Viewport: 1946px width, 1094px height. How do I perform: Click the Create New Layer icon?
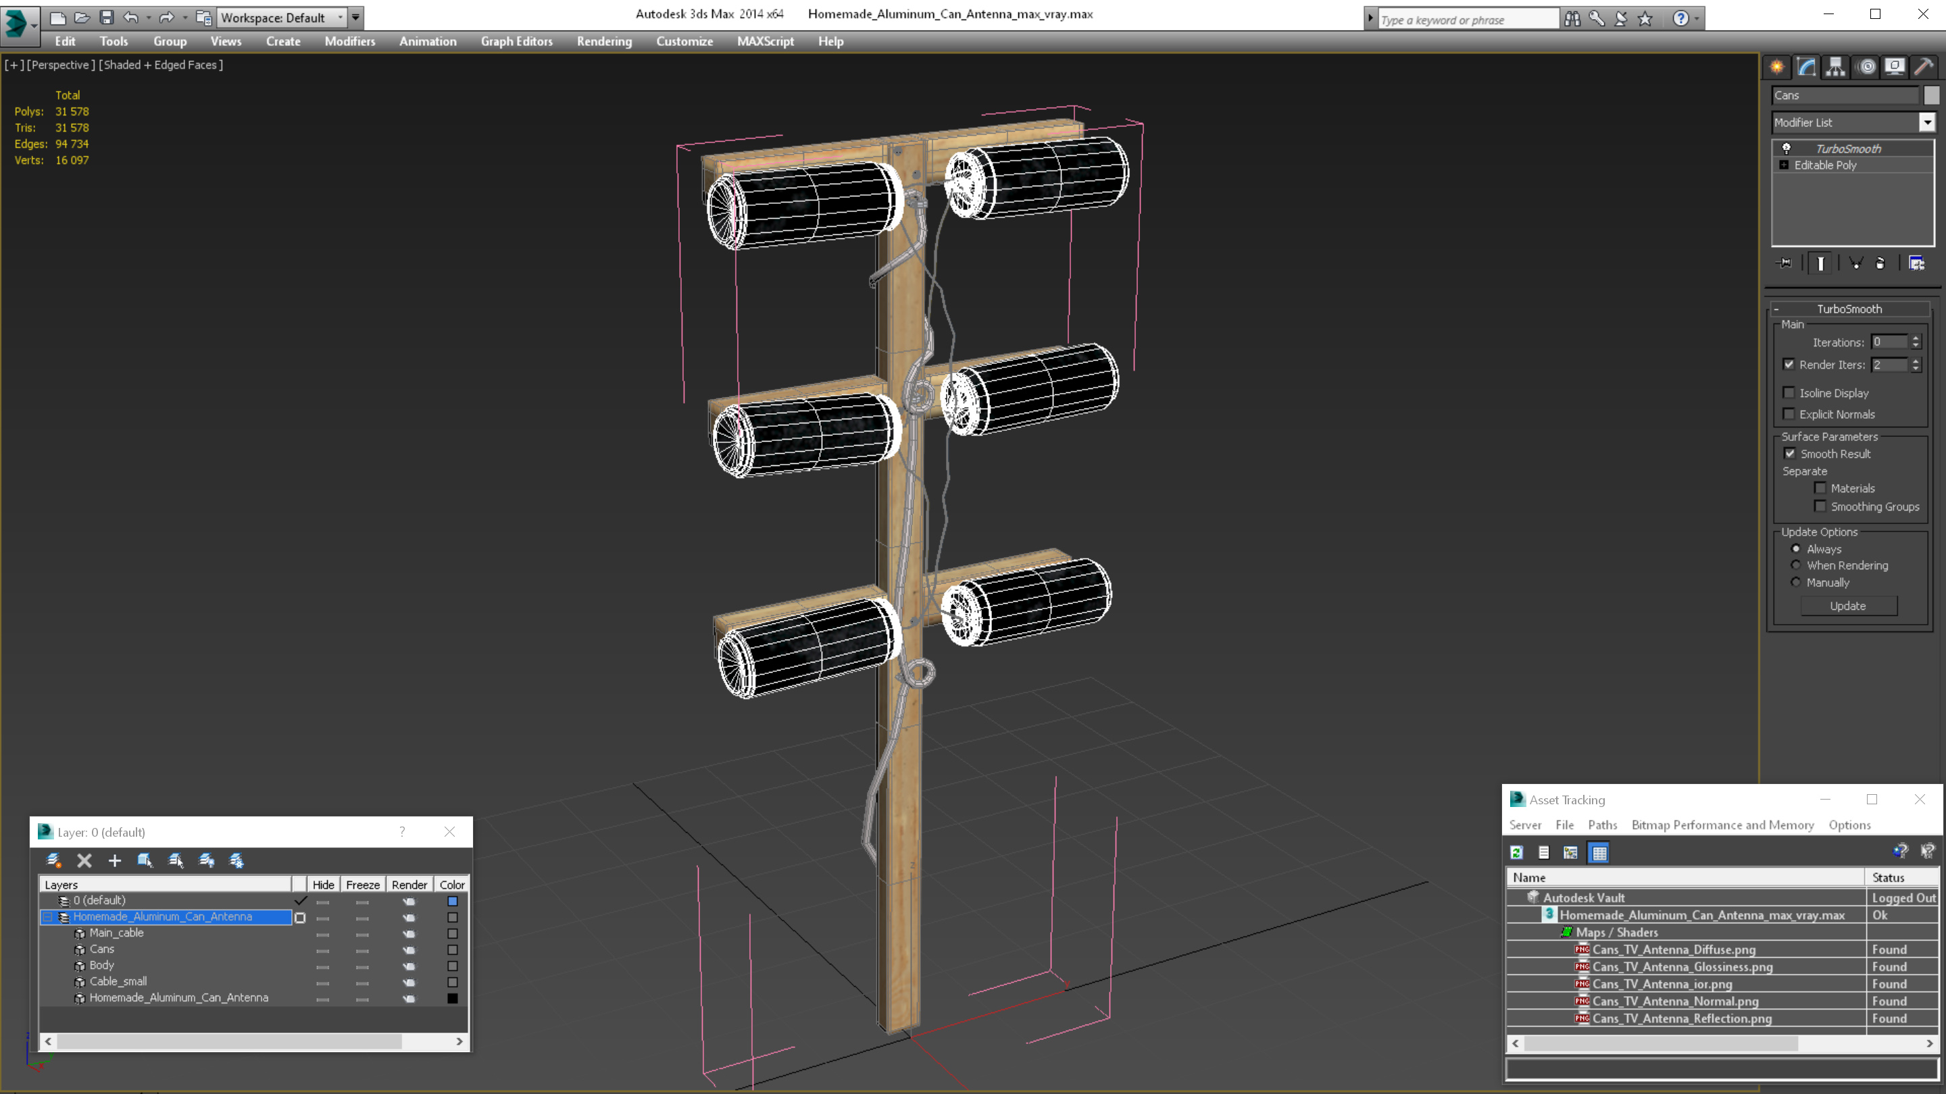[53, 860]
